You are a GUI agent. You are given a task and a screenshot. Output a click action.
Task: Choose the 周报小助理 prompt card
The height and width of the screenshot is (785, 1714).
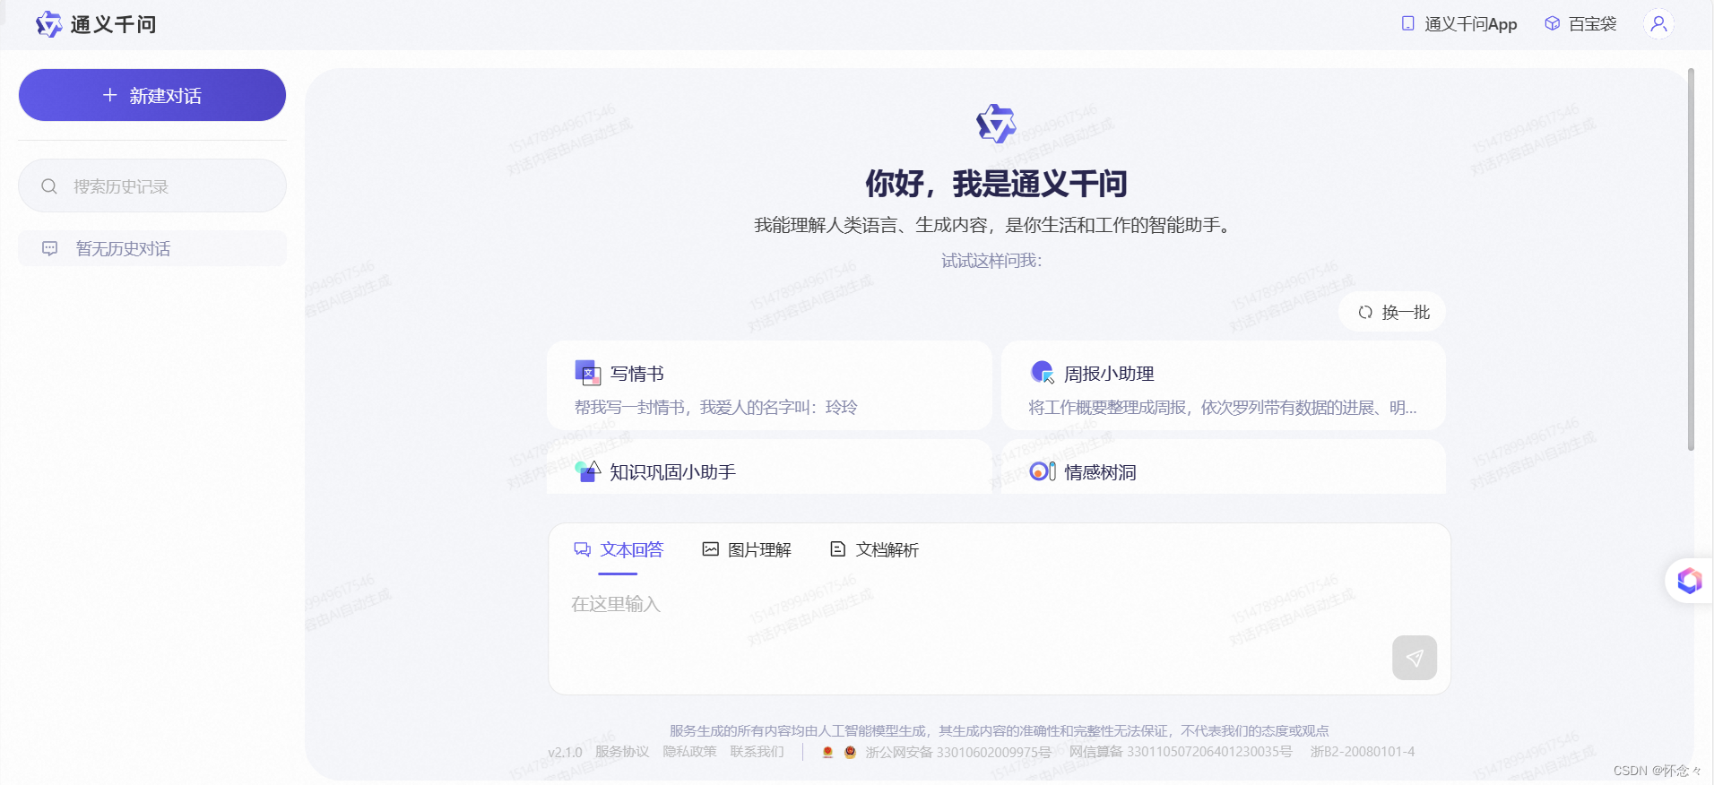tap(1223, 384)
